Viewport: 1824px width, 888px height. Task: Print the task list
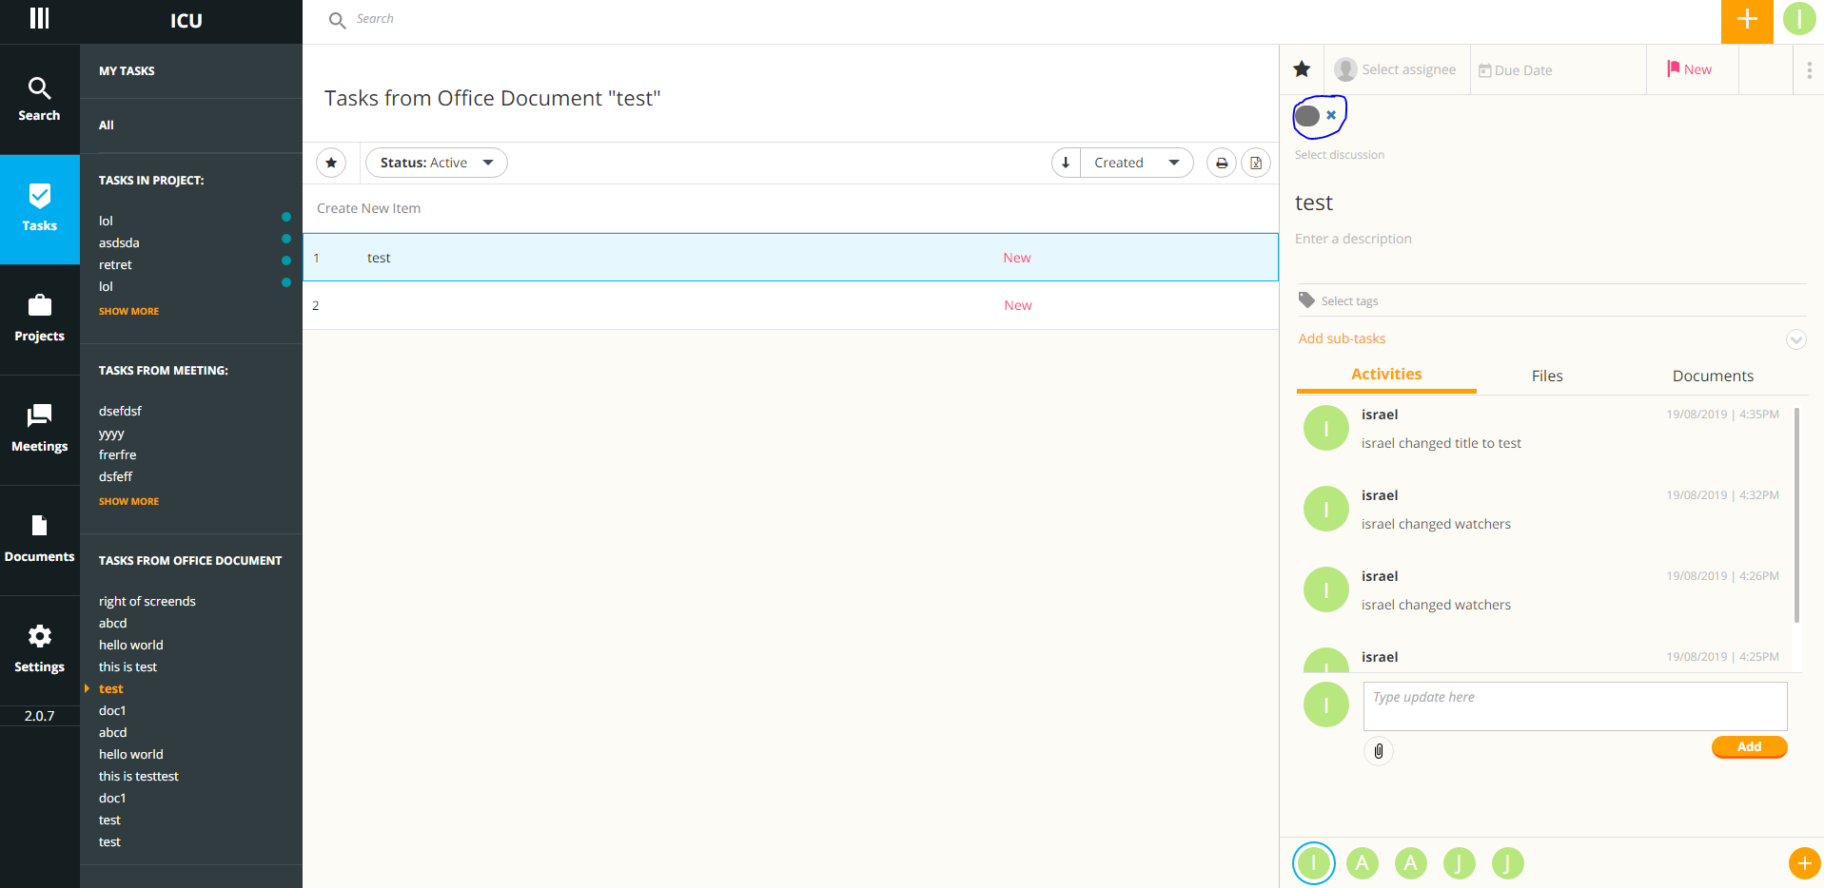pos(1221,162)
